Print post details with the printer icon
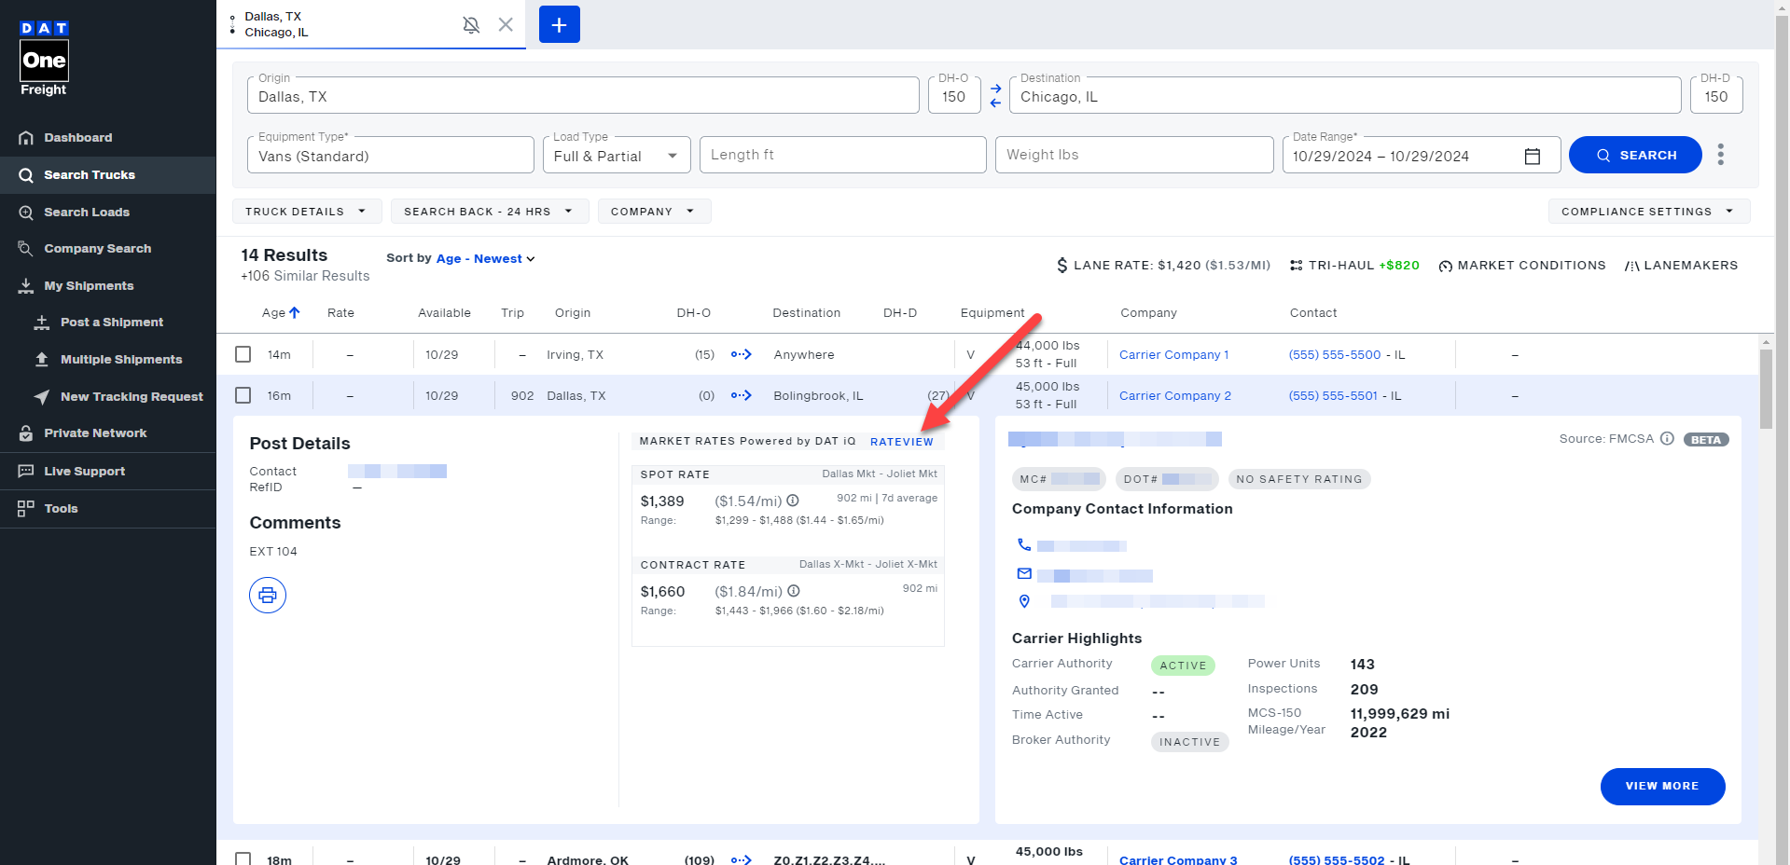 point(268,595)
